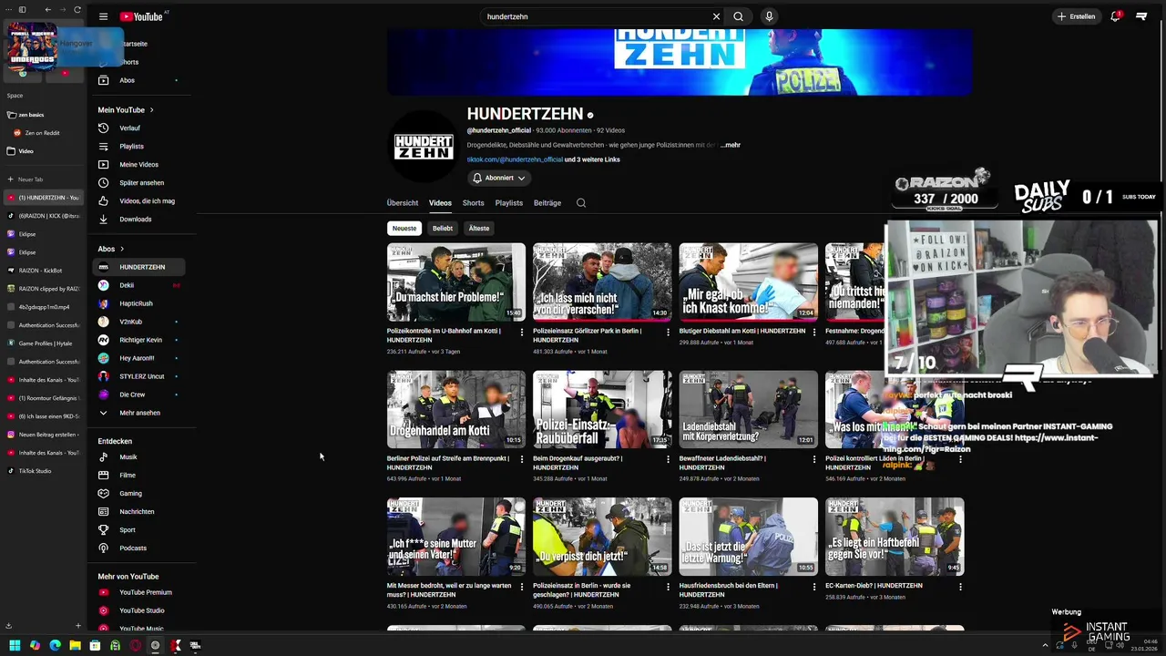Open video Polizeieinsatz Görlitzer Park thumbnail
The height and width of the screenshot is (656, 1166).
[602, 282]
